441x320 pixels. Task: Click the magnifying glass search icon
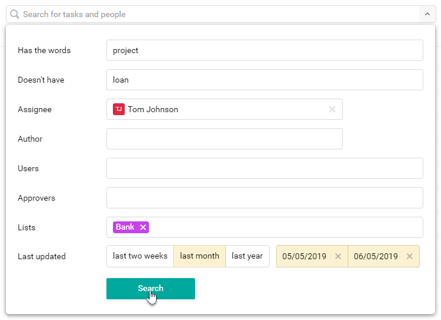15,14
